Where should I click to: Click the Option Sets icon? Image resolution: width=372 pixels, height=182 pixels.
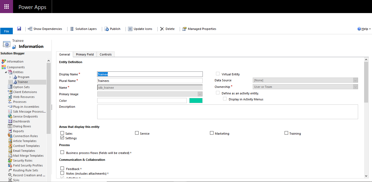(10, 87)
